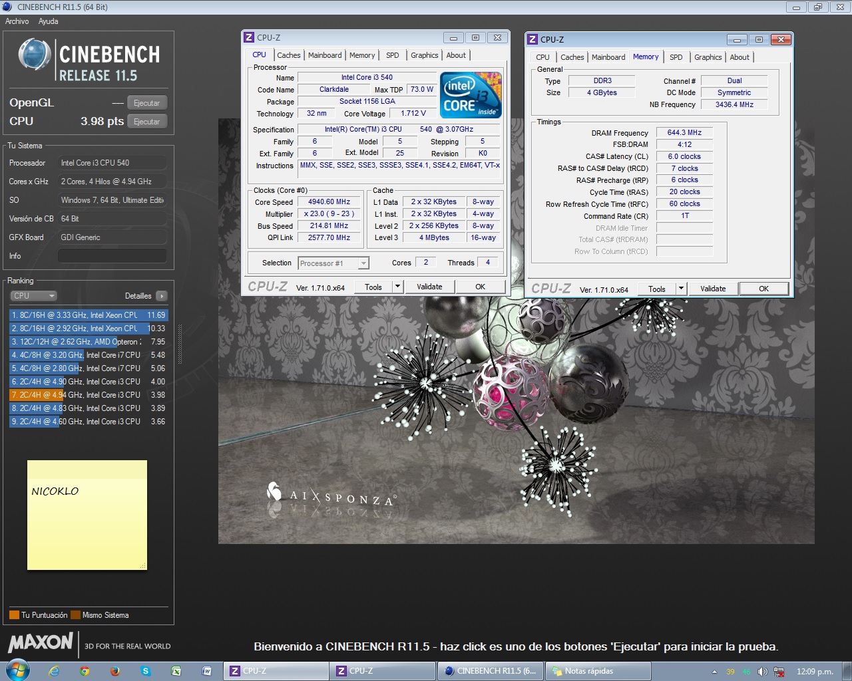Click the Core Speed 4940.60 MHz value
This screenshot has height=681, width=852.
(x=329, y=202)
